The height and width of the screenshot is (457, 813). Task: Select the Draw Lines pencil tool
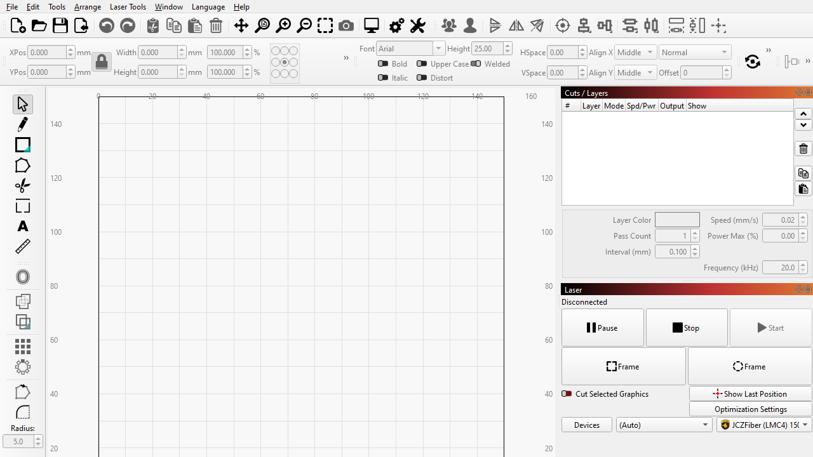23,124
